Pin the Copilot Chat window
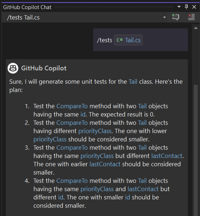Viewport: 200px width, 216px height. (186, 7)
